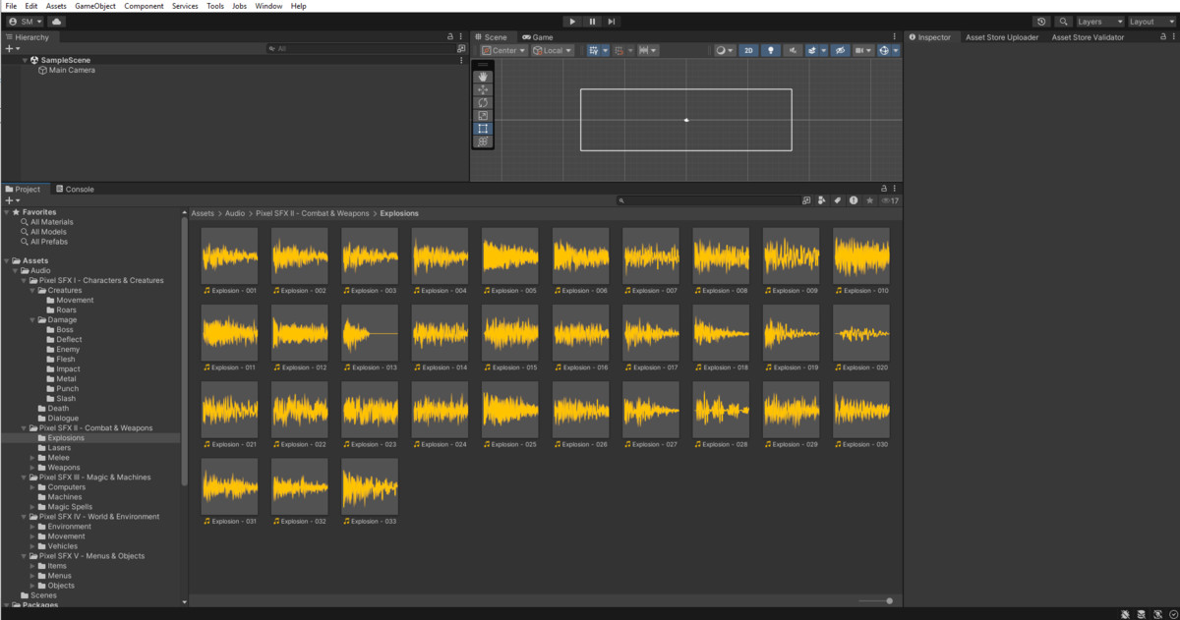Adjust the thumbnail size slider
Screen dimensions: 1180x620
pos(889,600)
